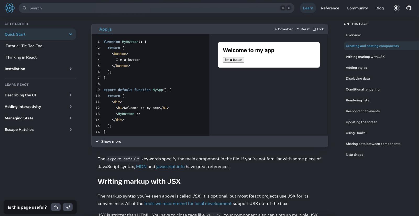Open Tutorial: Tic-Tac-Toe page
This screenshot has width=419, height=216.
[x=24, y=46]
